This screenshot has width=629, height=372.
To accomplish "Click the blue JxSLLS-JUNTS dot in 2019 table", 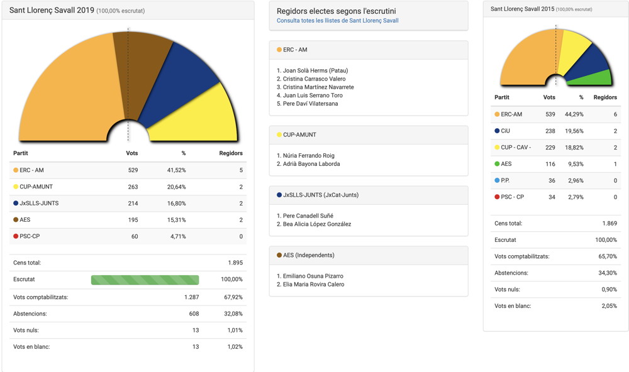I will point(16,203).
